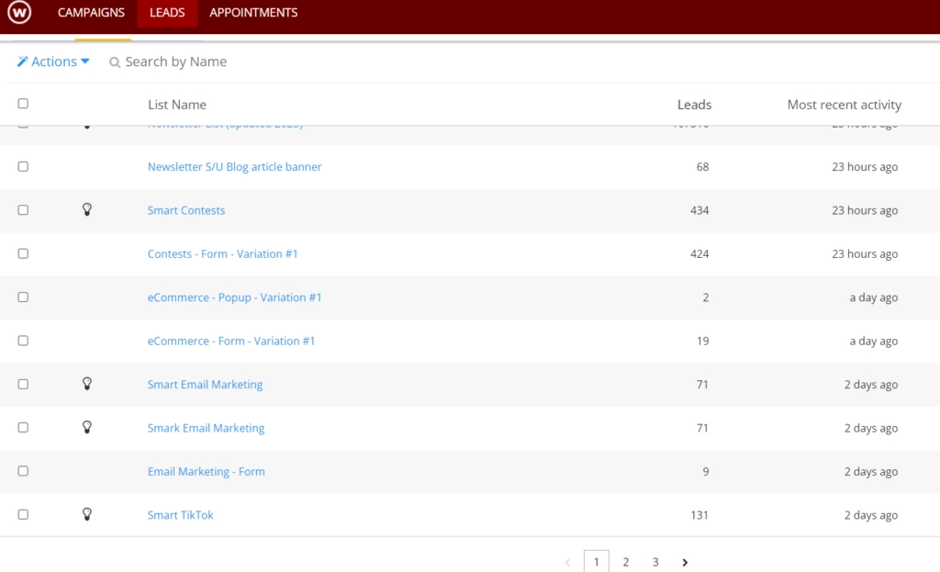Click the 19 leads value
940x572 pixels.
tap(702, 341)
